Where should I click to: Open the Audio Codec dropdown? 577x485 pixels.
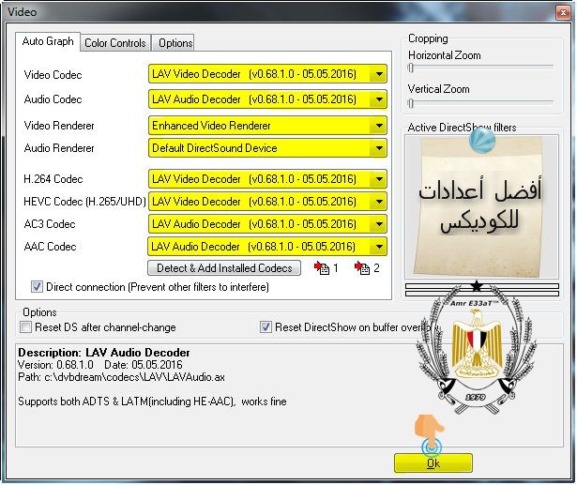(x=267, y=99)
